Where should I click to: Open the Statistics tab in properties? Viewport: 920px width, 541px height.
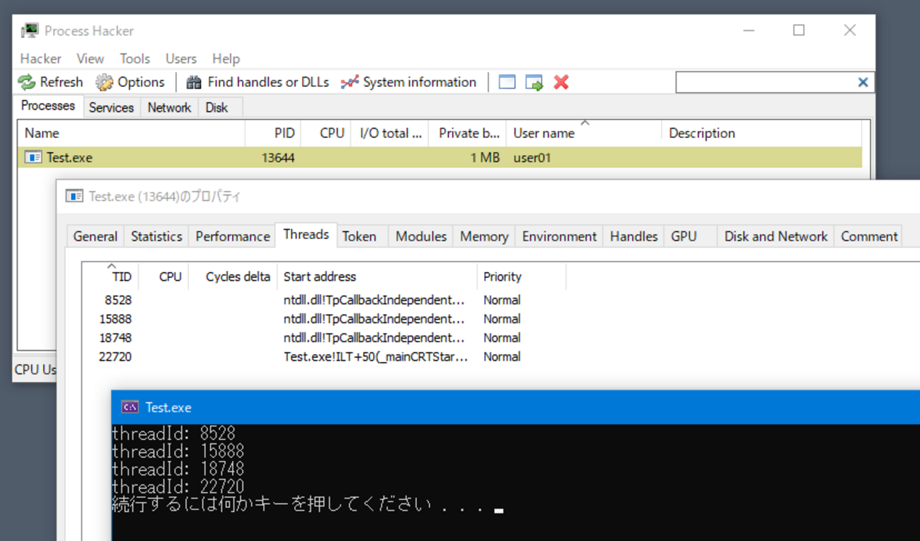pos(156,236)
